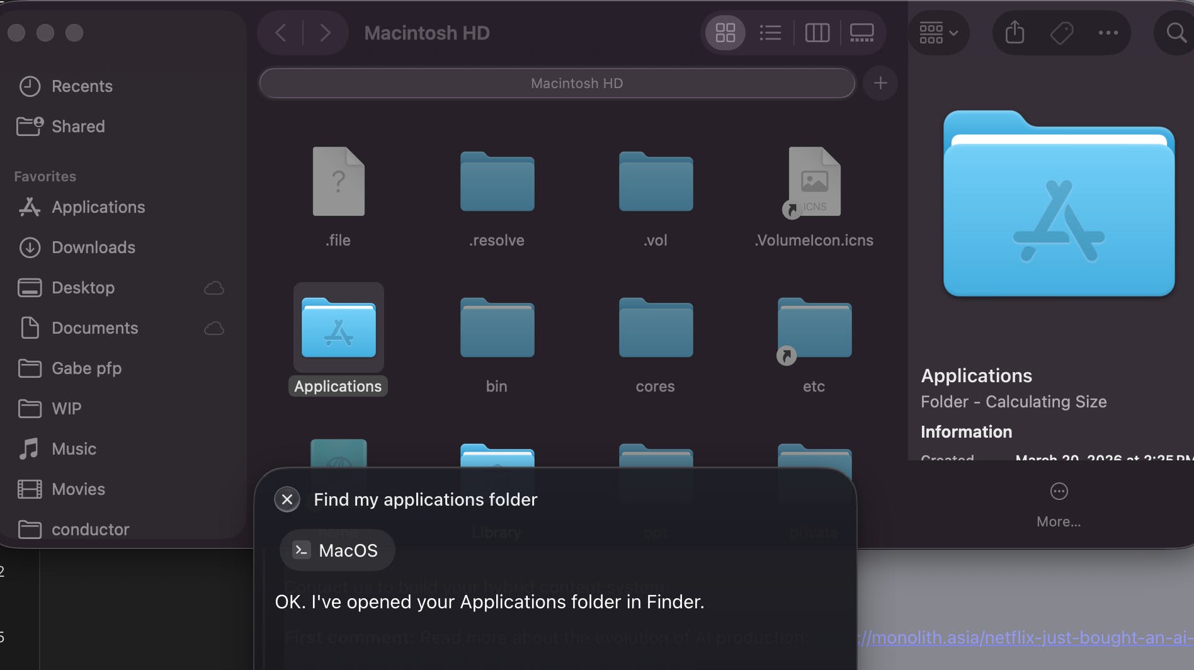The width and height of the screenshot is (1194, 670).
Task: Click the MacOS terminal chip
Action: pyautogui.click(x=338, y=550)
